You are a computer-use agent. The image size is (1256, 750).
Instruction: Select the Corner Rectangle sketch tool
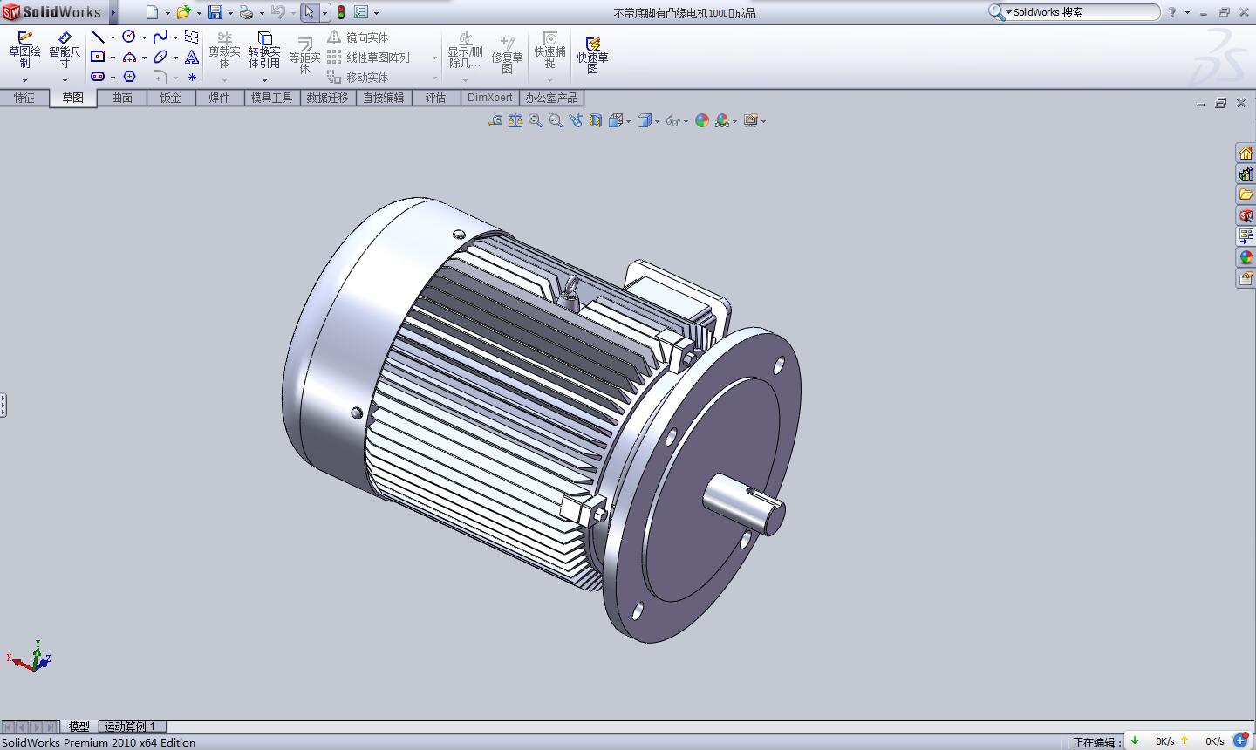coord(98,57)
